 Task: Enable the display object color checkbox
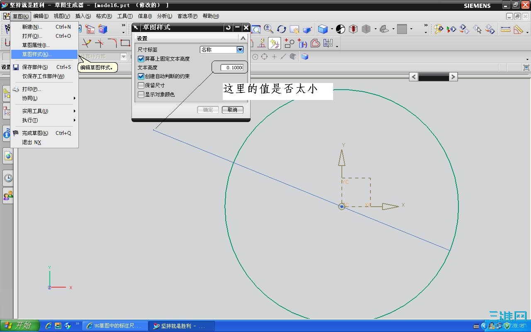[141, 95]
